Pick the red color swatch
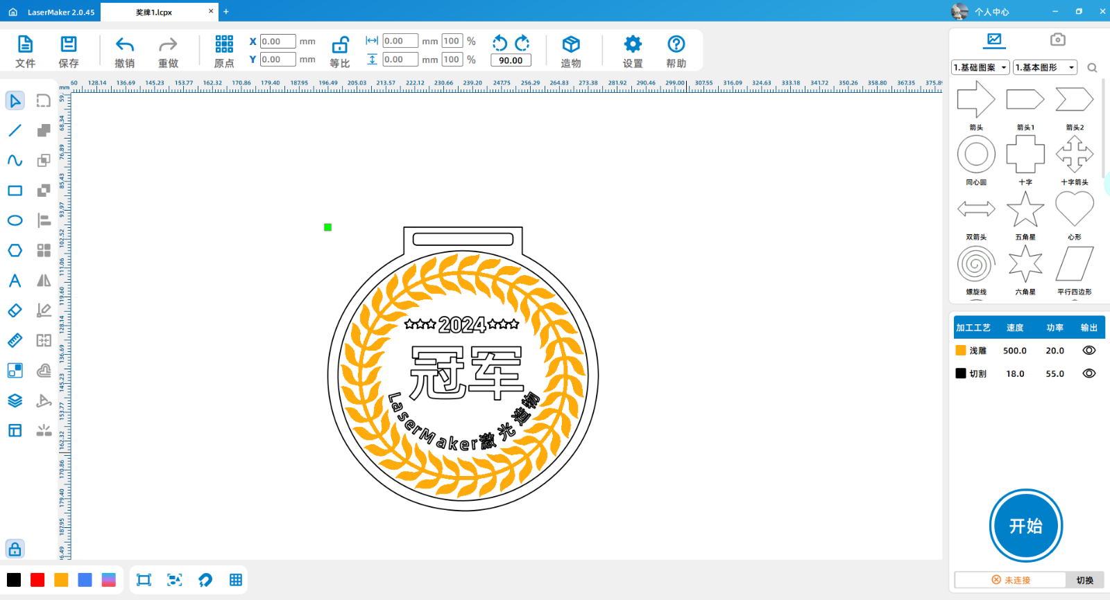Screen dimensions: 1110x600 [x=37, y=580]
